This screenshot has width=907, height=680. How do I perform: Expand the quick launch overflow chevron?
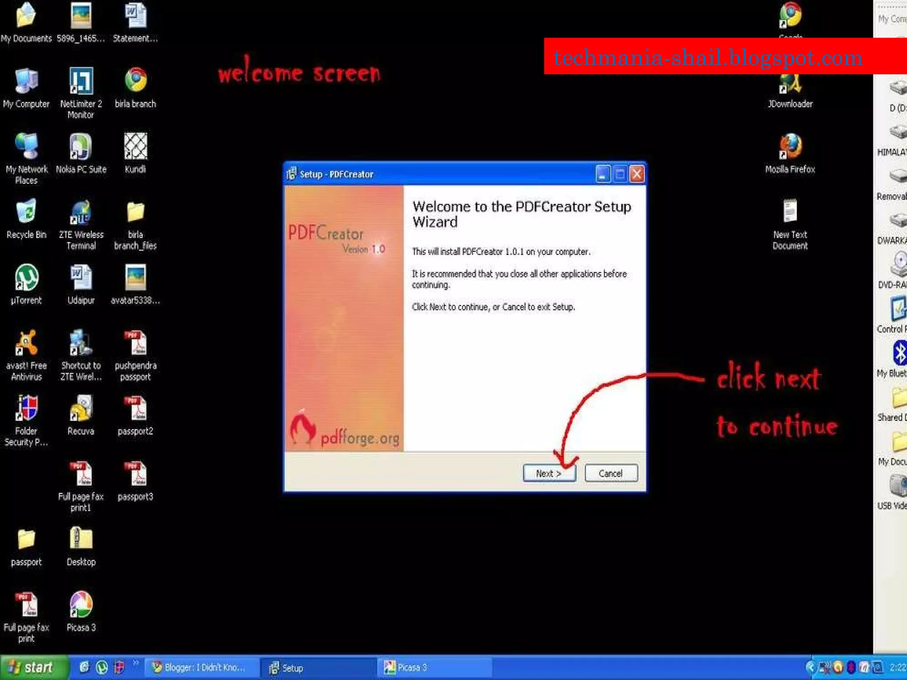(x=136, y=663)
